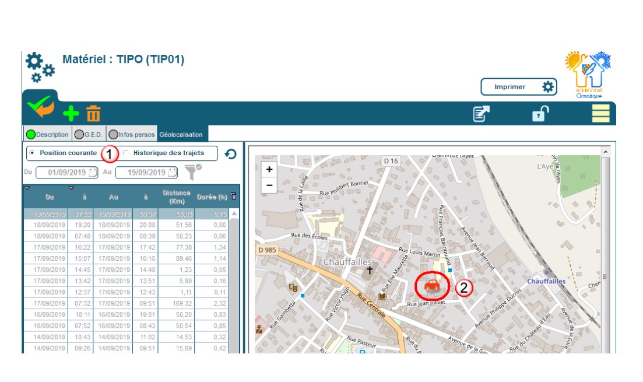Viewport: 643px width, 382px height.
Task: Select trip row with distance 89,46
Action: pos(127,258)
